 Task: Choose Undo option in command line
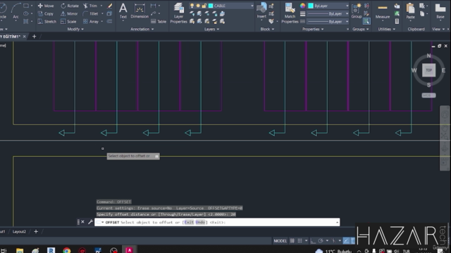200,222
